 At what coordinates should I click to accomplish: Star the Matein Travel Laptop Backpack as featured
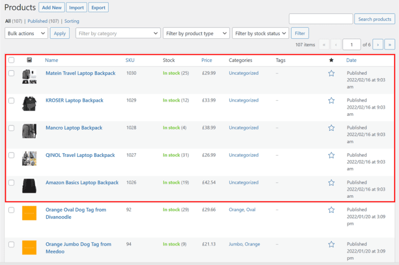pos(331,73)
